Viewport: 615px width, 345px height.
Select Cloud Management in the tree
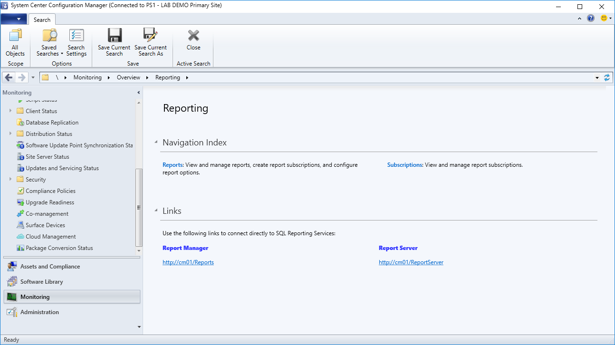tap(46, 236)
